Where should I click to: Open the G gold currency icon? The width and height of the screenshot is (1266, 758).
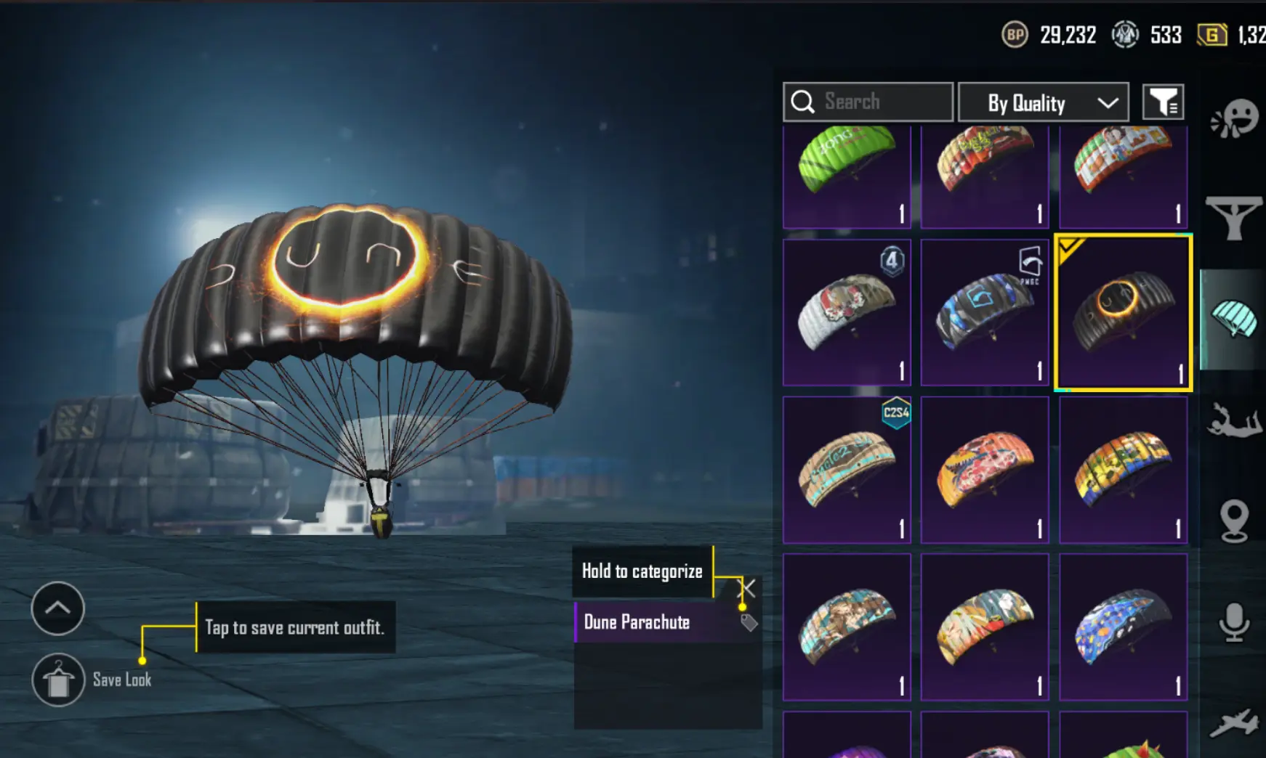(1211, 35)
